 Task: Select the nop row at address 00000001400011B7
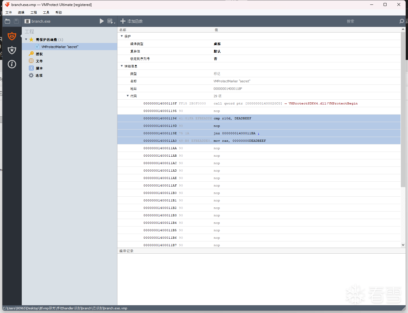tap(259, 245)
